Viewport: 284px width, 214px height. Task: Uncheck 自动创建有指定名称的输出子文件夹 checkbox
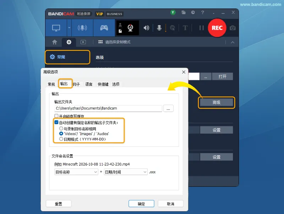pos(56,122)
